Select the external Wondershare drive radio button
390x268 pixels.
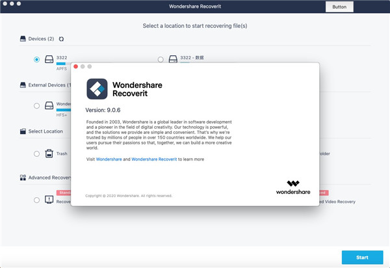[x=36, y=106]
